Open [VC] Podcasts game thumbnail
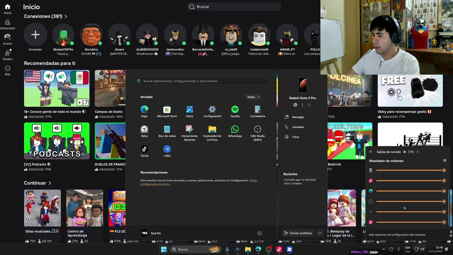The image size is (453, 255). (57, 141)
